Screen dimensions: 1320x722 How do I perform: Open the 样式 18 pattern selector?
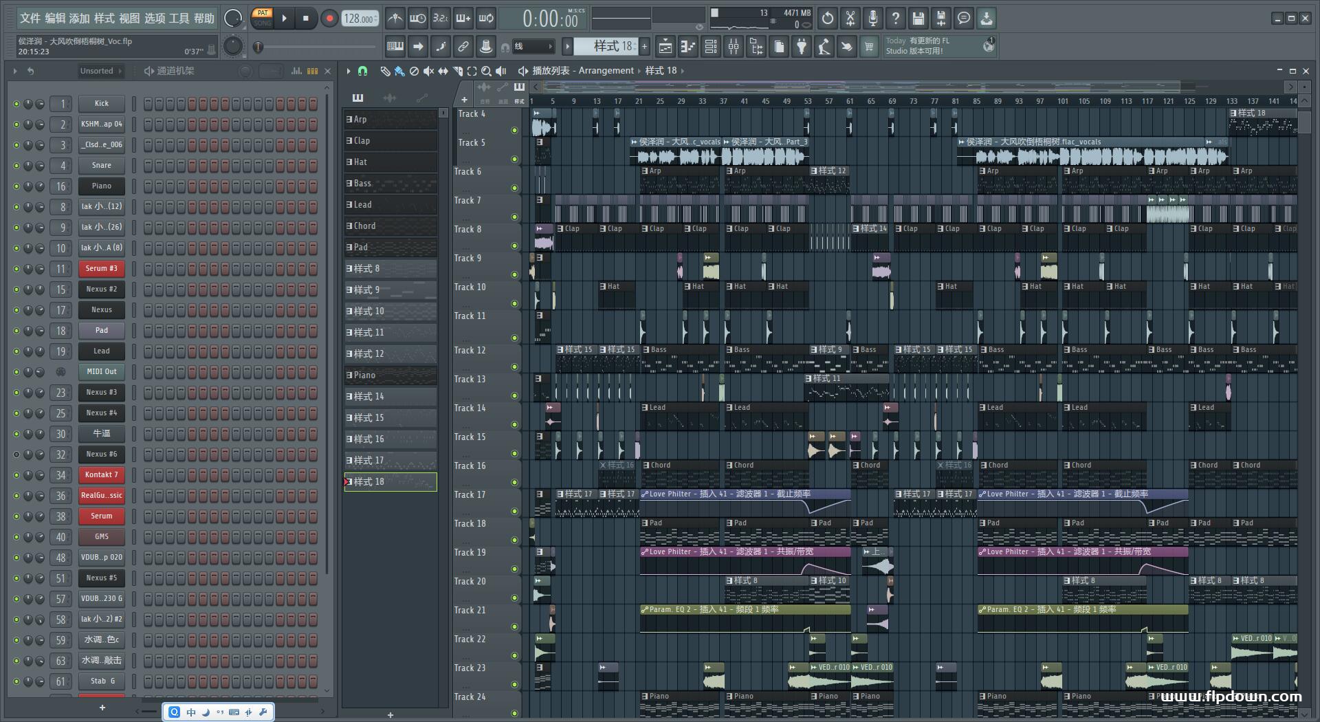tap(605, 46)
